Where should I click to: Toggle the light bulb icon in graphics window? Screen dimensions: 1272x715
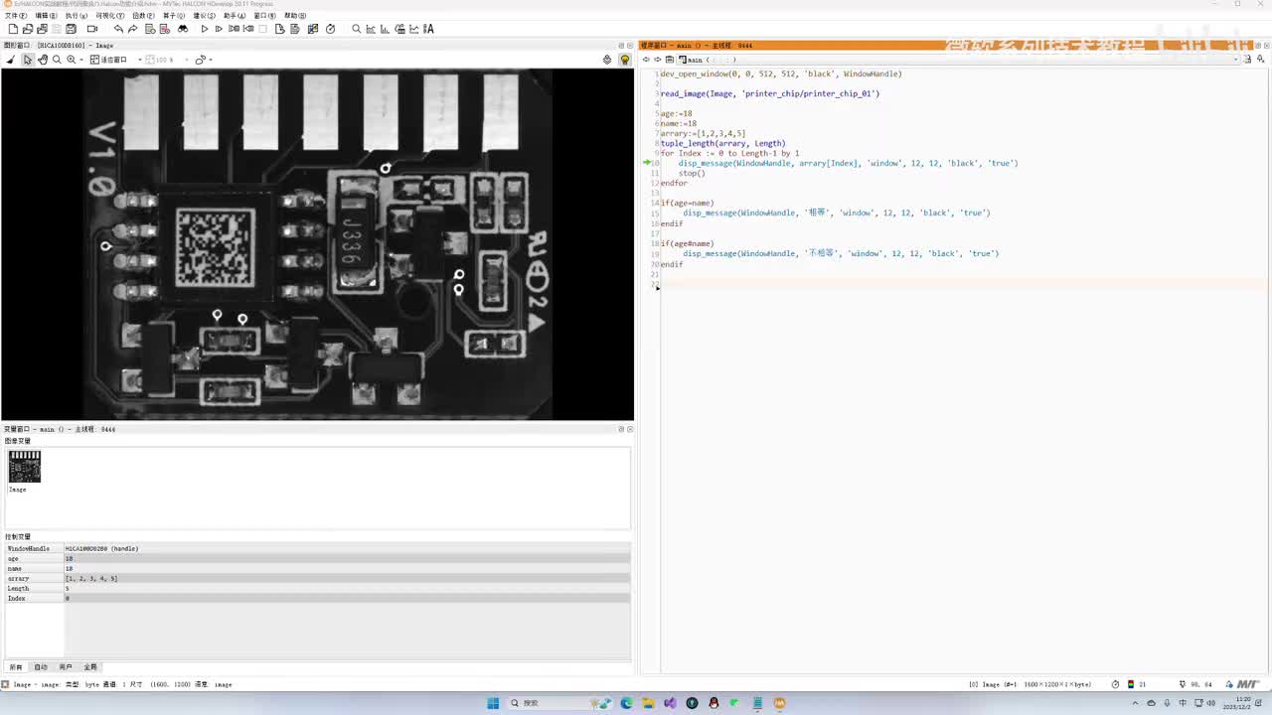624,60
